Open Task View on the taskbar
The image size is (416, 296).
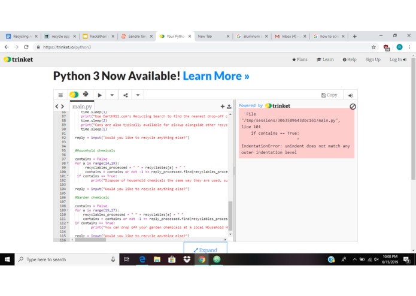[126, 259]
